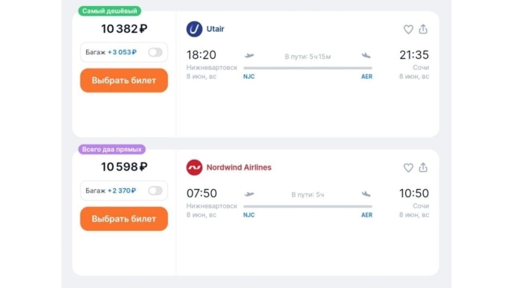Click AER airport code on Utair flight
Screen dimensions: 513x288
pos(367,77)
